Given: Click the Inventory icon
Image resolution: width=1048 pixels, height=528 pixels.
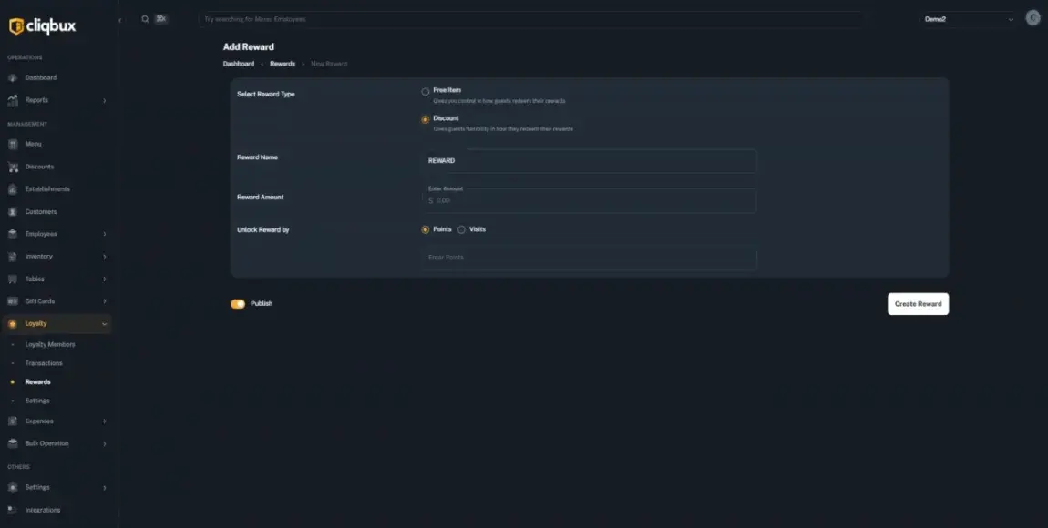Looking at the screenshot, I should point(12,257).
